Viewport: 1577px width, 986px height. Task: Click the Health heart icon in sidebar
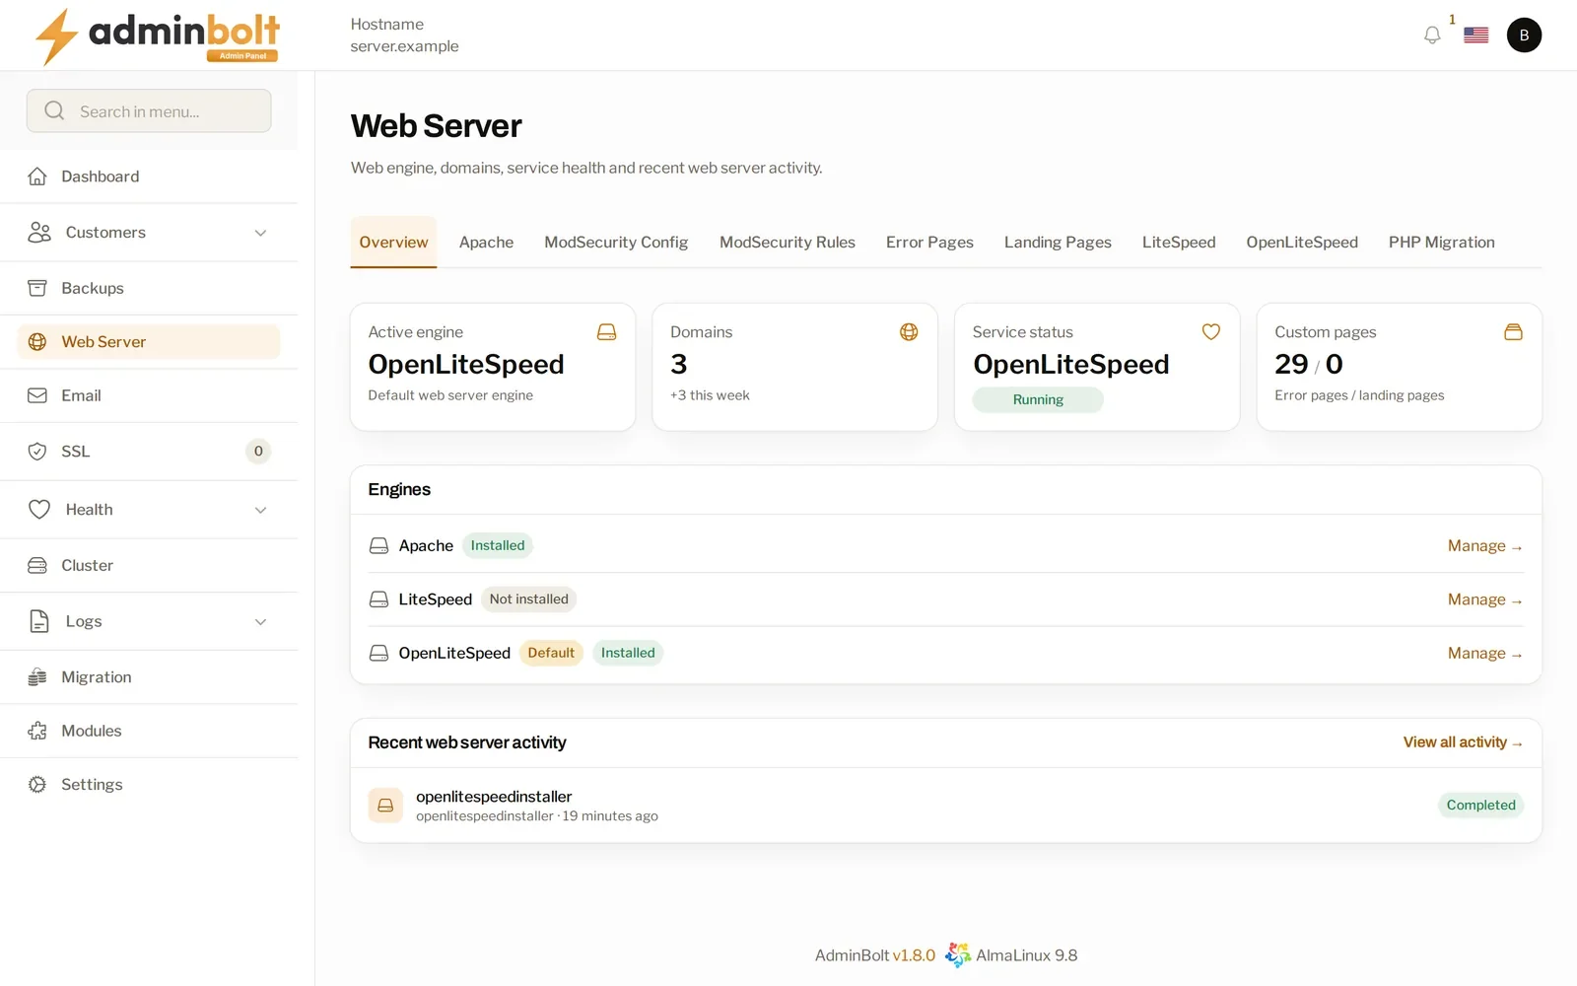(x=39, y=510)
